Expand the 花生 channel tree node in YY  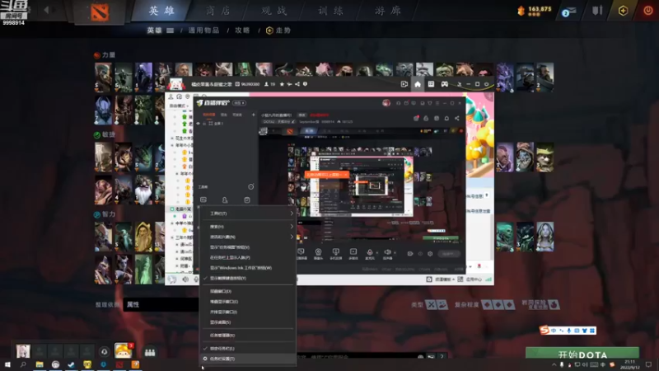(172, 139)
